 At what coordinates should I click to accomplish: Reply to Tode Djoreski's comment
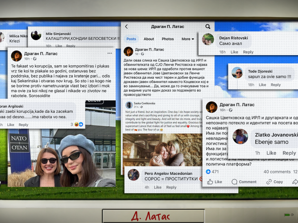tap(276, 85)
